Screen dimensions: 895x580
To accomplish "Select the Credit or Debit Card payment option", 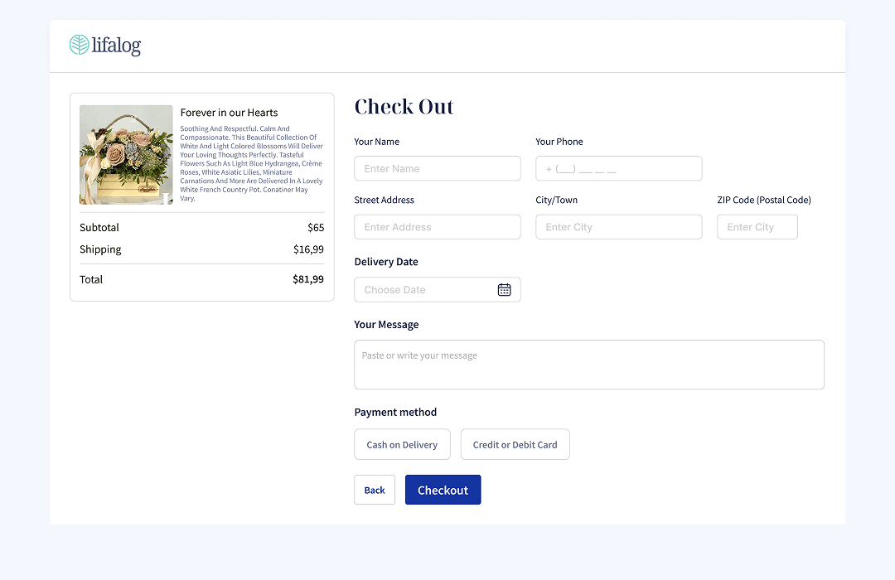I will pos(515,444).
